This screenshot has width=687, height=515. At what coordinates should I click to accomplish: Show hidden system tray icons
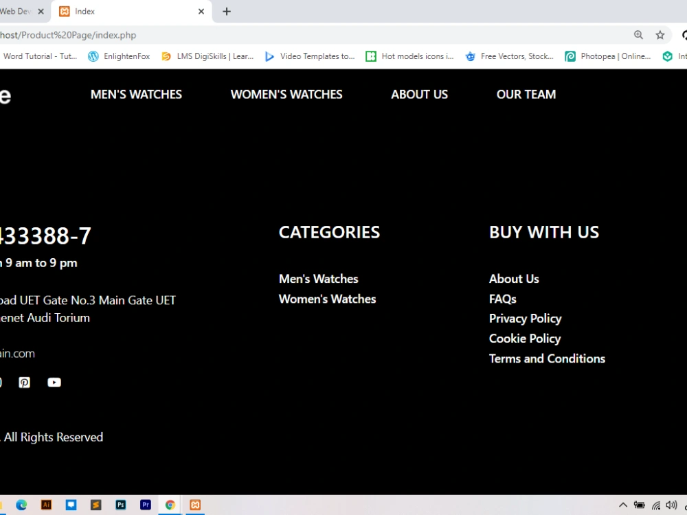coord(623,505)
